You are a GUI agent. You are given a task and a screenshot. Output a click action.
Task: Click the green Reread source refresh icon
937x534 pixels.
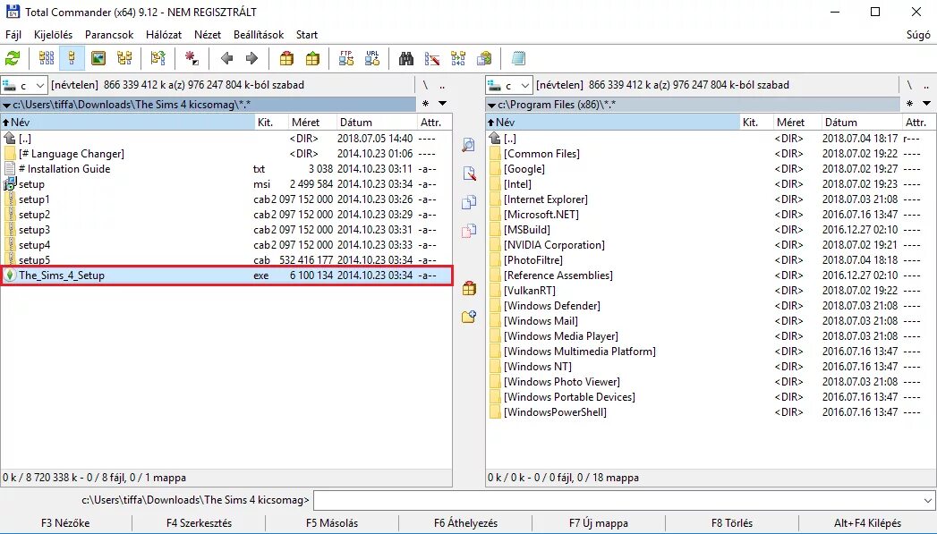pos(13,58)
